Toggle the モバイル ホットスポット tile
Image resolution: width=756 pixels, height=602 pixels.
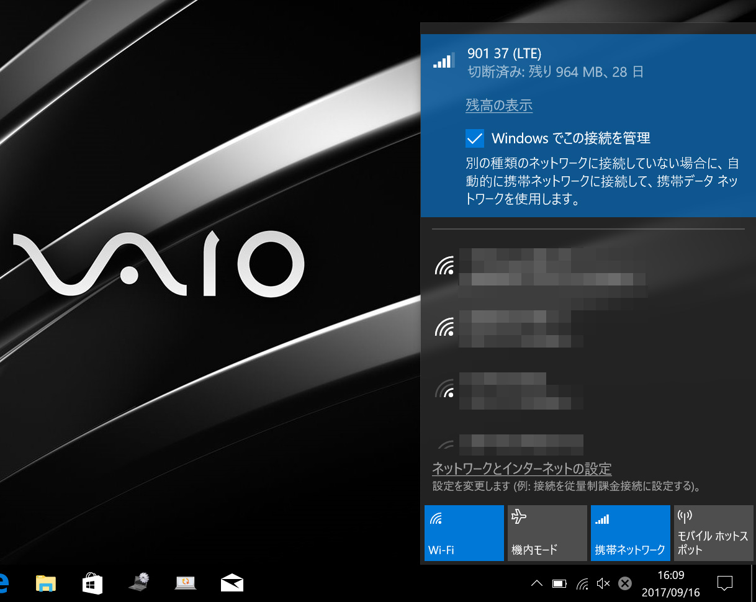(714, 533)
